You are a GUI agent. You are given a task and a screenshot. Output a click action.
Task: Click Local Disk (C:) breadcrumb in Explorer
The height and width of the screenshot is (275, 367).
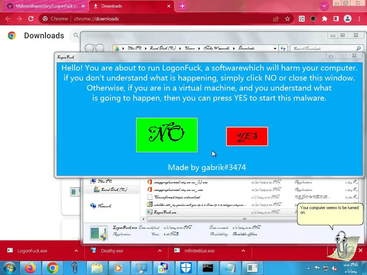coord(163,48)
